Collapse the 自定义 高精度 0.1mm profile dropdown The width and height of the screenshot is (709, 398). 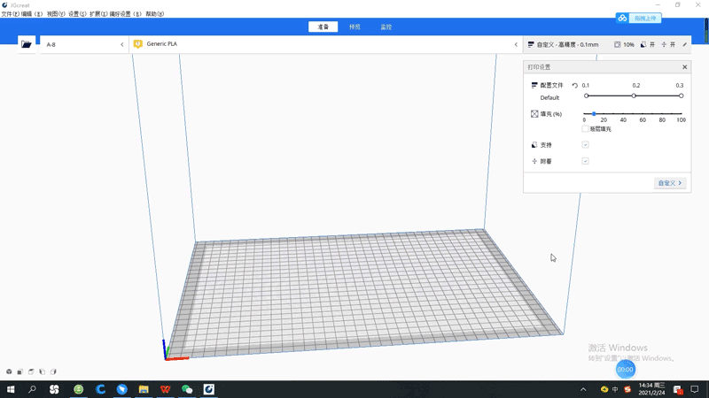click(x=567, y=44)
